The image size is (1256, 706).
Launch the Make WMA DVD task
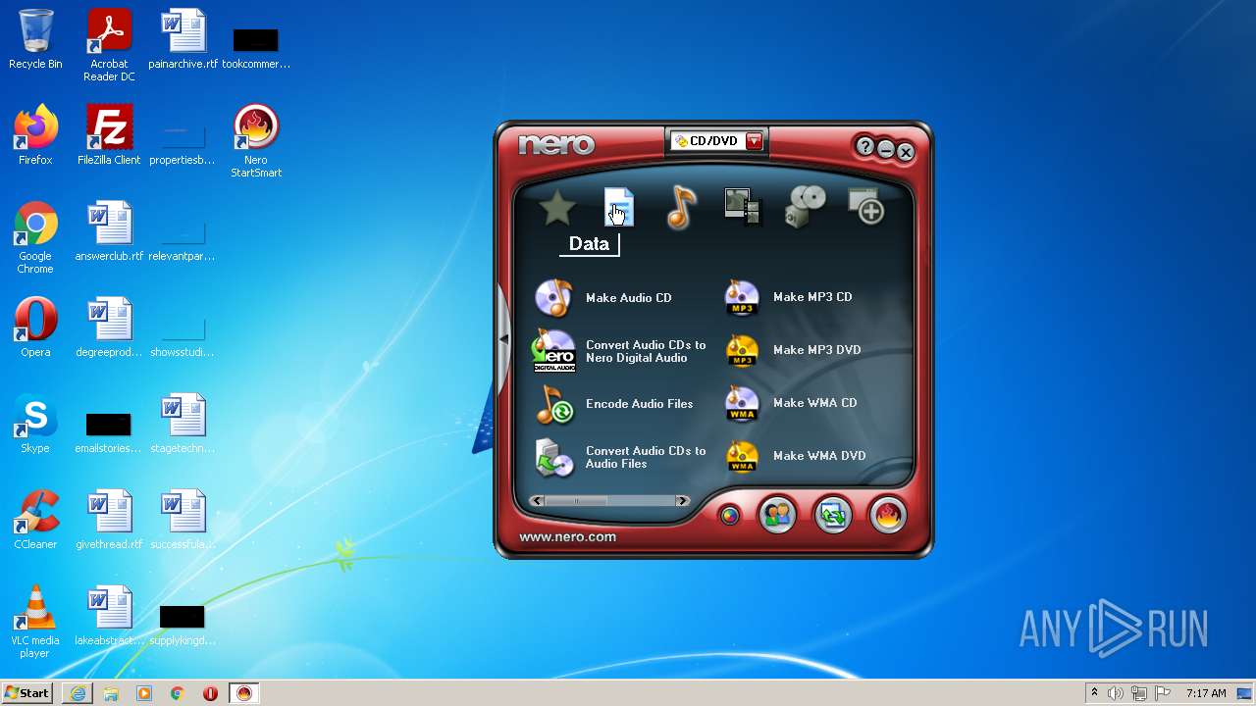click(796, 456)
